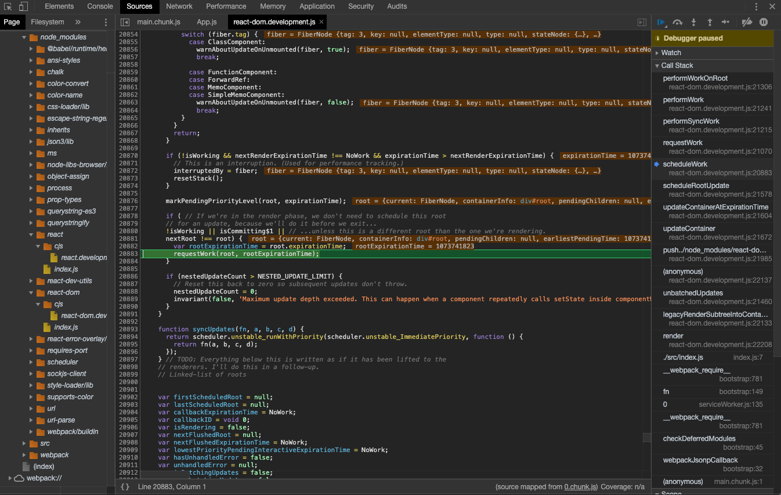Open the Application panel
The height and width of the screenshot is (495, 781).
(x=317, y=6)
